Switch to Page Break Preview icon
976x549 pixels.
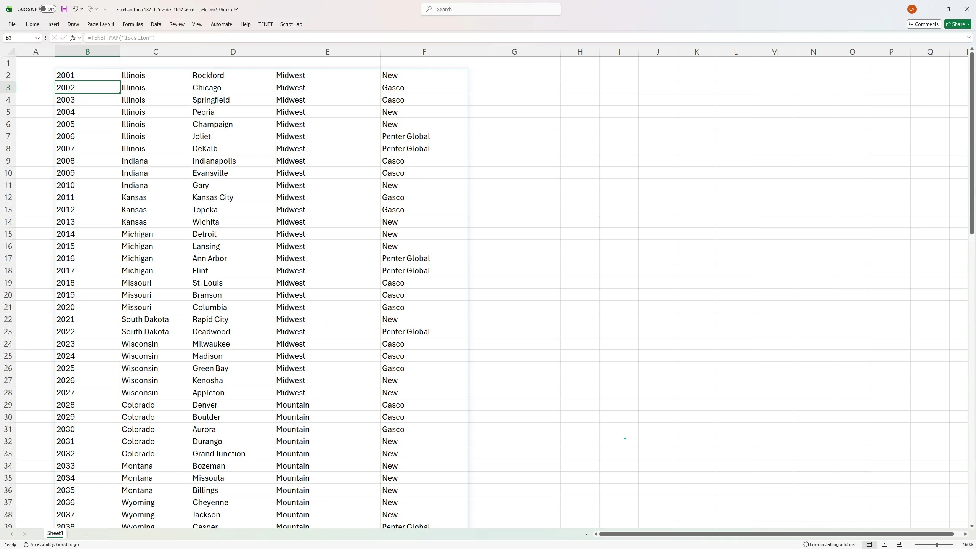pyautogui.click(x=899, y=544)
